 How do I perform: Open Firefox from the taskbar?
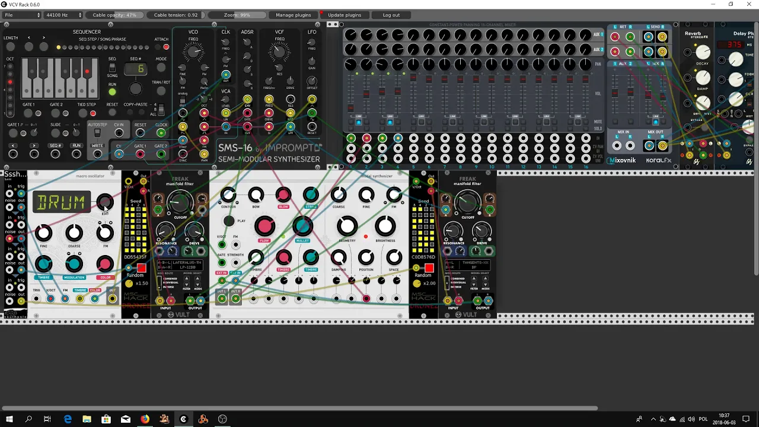[x=145, y=419]
